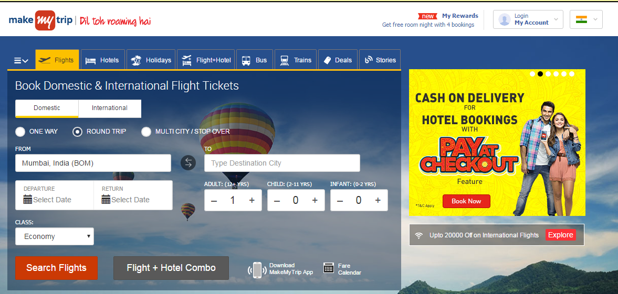
Task: Switch to the International tab
Action: point(110,108)
